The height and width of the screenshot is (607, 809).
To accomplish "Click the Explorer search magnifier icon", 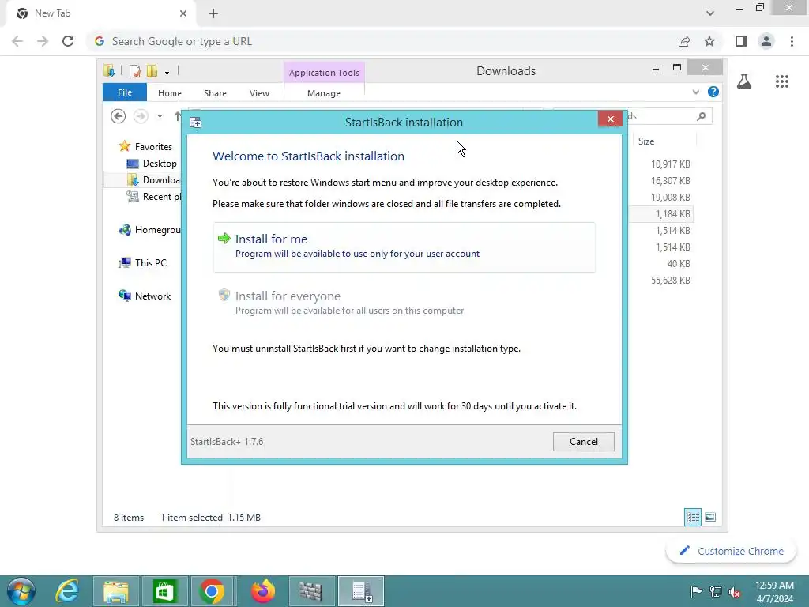I will point(701,116).
